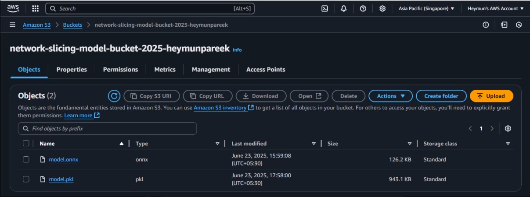This screenshot has height=197, width=530.
Task: Open the info circle icon in breadcrumb bar
Action: coord(486,25)
